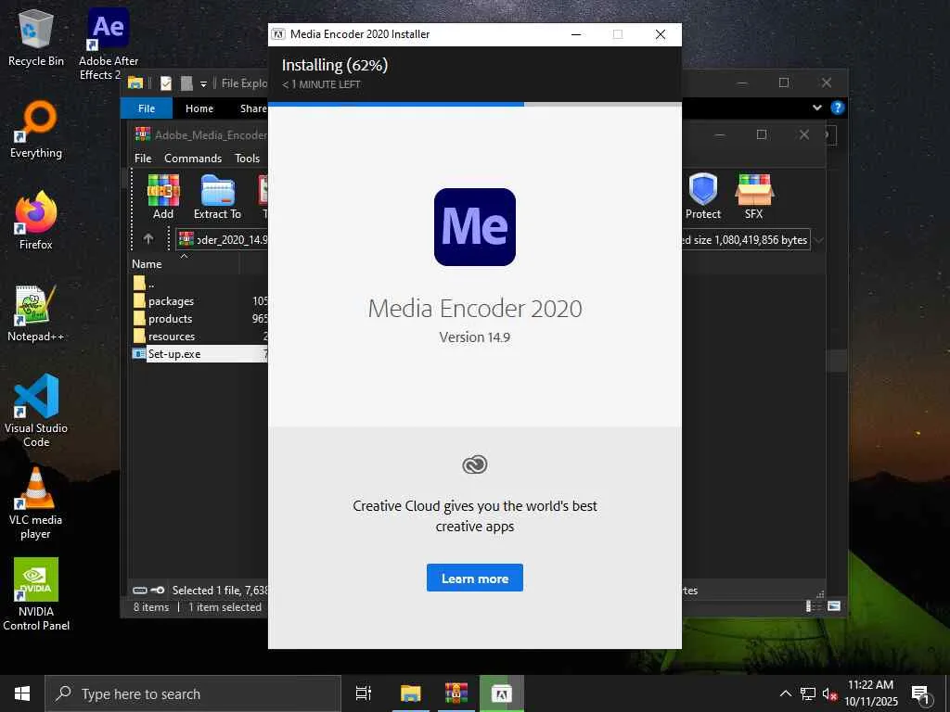The image size is (950, 712).
Task: Switch to the Share ribbon tab
Action: [x=252, y=108]
